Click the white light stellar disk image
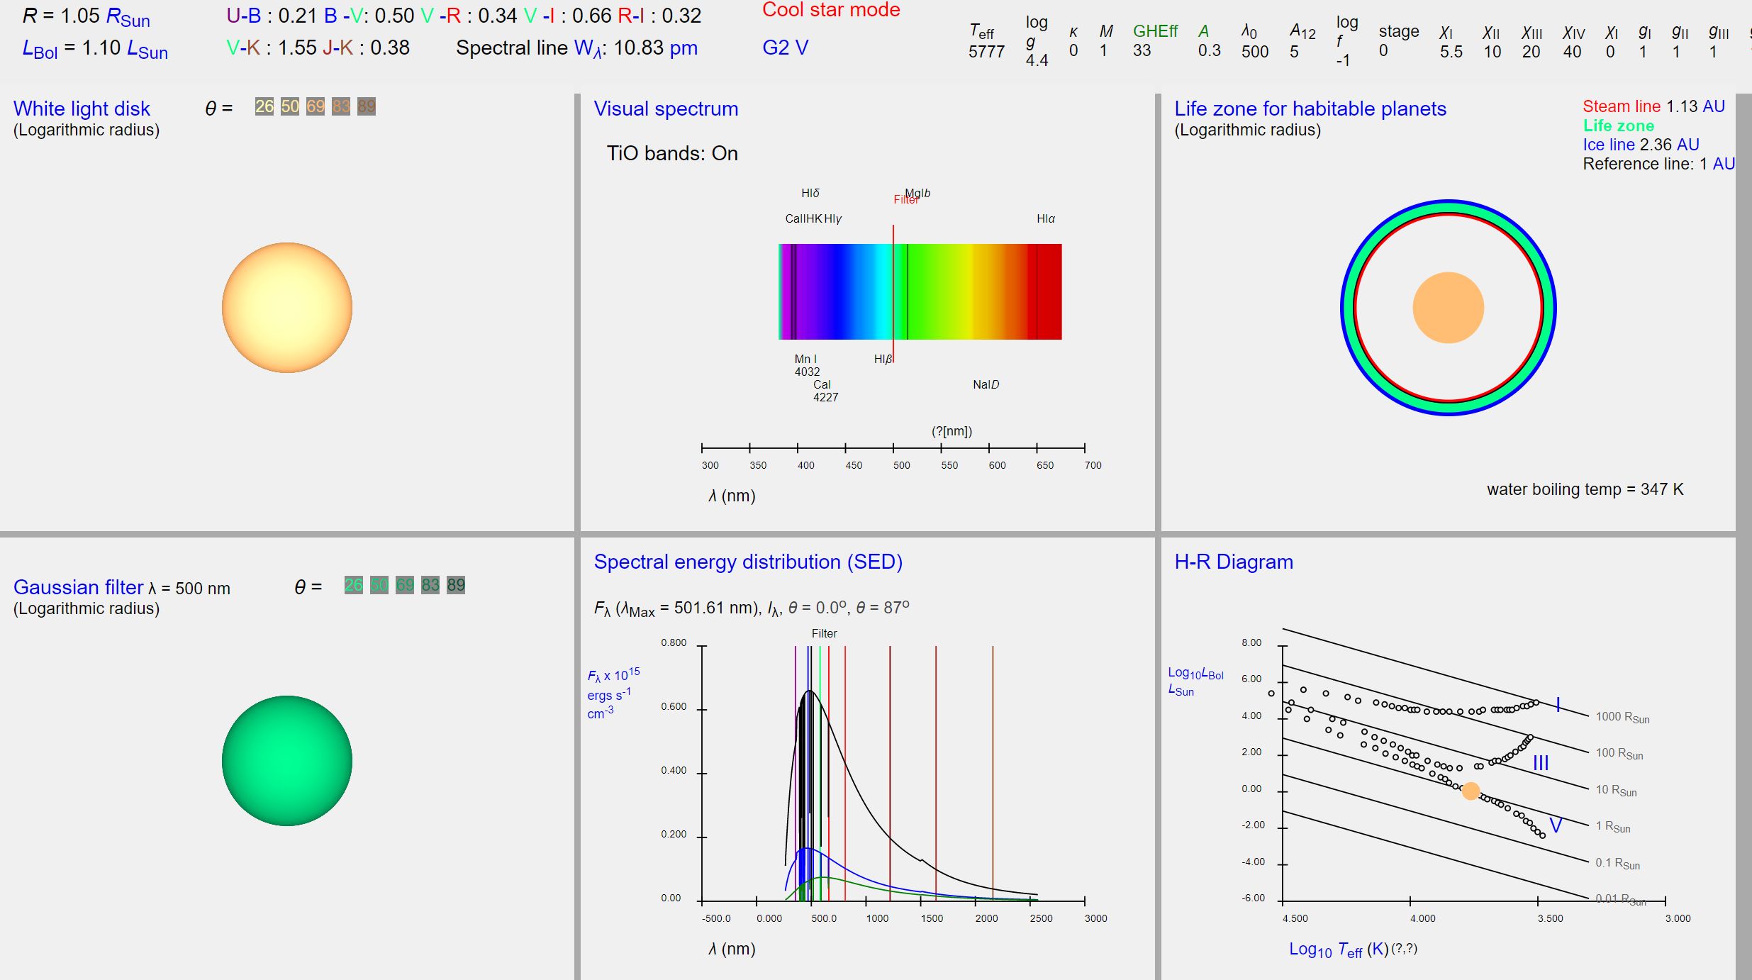 pyautogui.click(x=286, y=307)
